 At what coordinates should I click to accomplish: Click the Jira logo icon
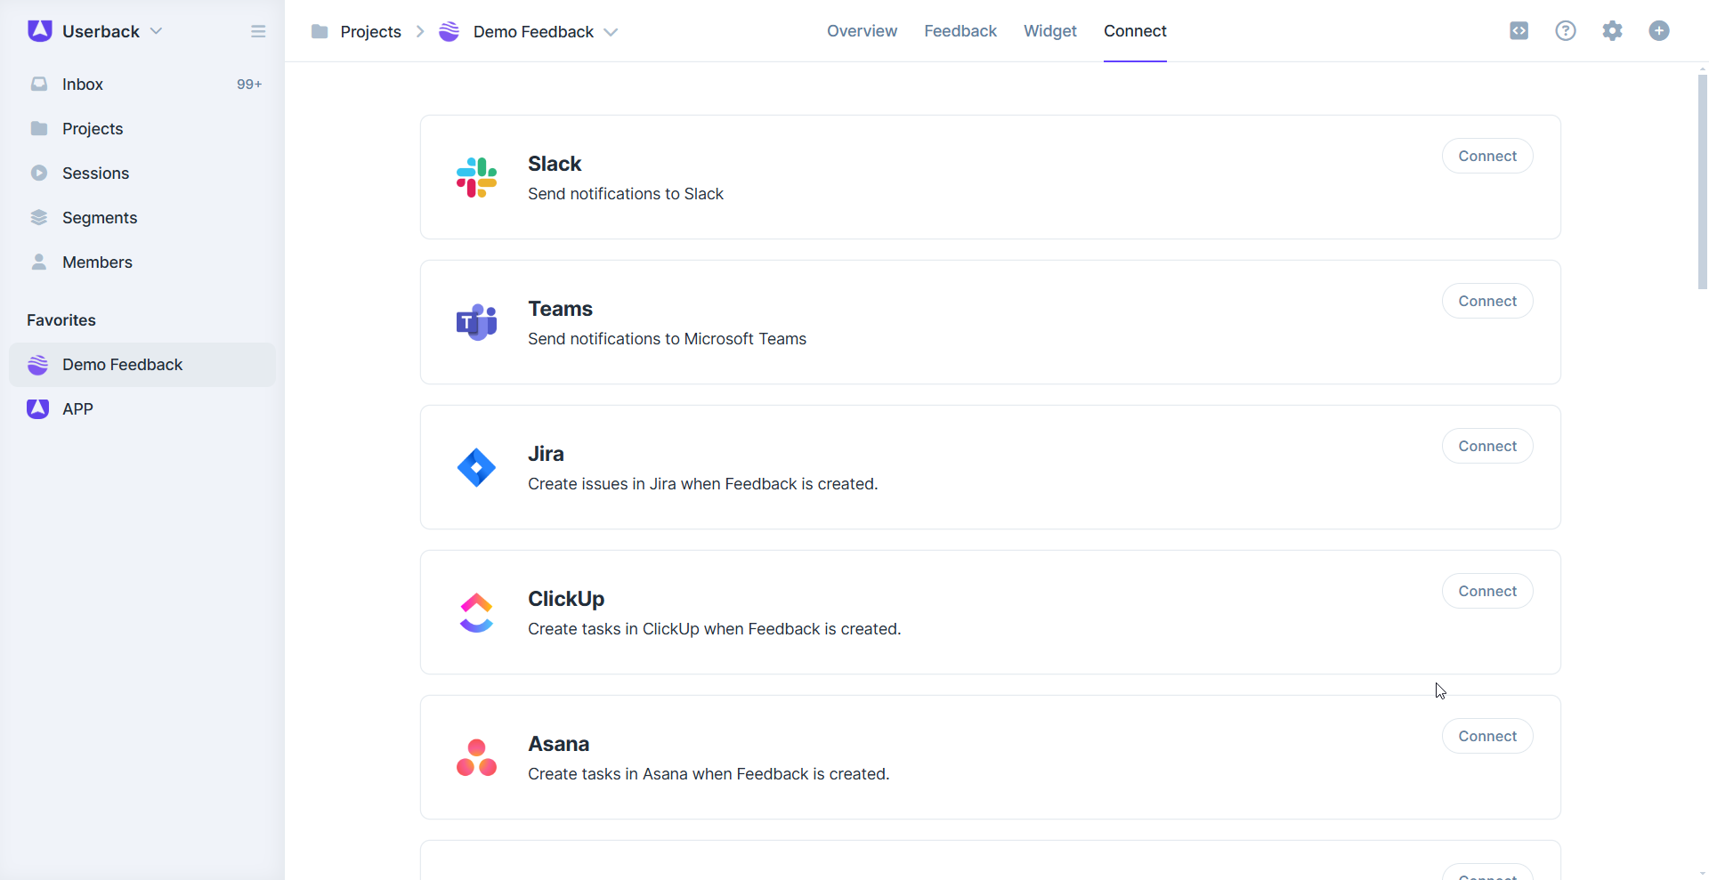pyautogui.click(x=476, y=467)
